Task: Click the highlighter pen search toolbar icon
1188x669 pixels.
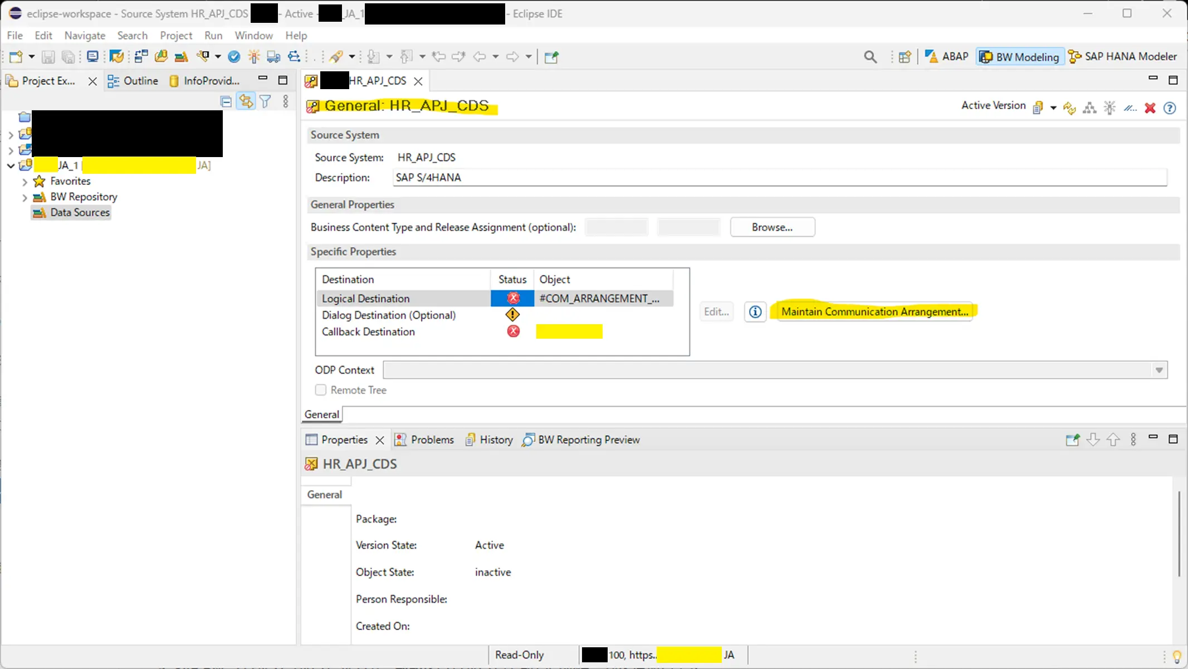Action: 336,56
